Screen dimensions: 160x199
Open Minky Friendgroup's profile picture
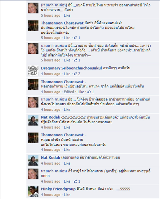click(x=33, y=192)
